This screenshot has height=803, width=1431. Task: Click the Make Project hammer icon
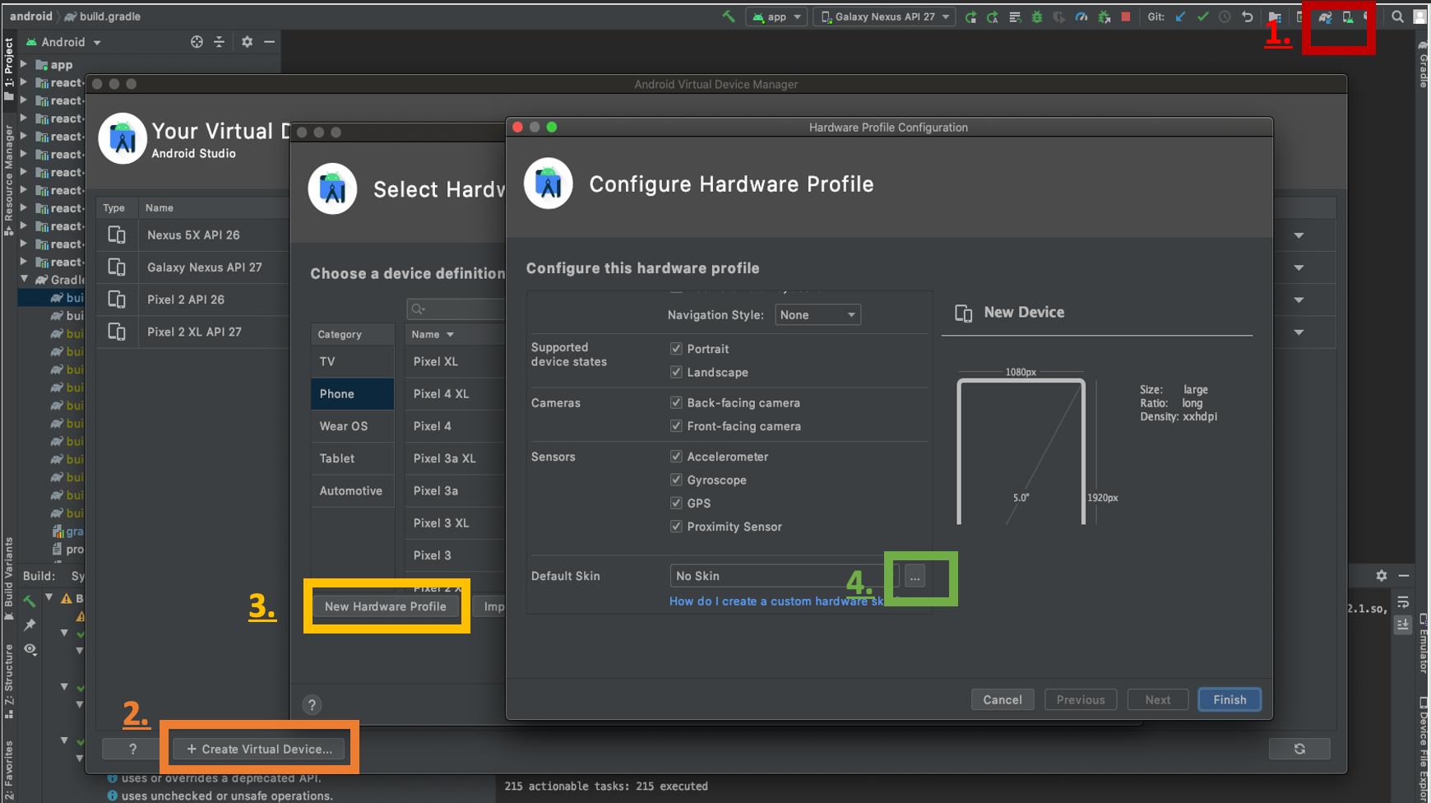point(728,16)
